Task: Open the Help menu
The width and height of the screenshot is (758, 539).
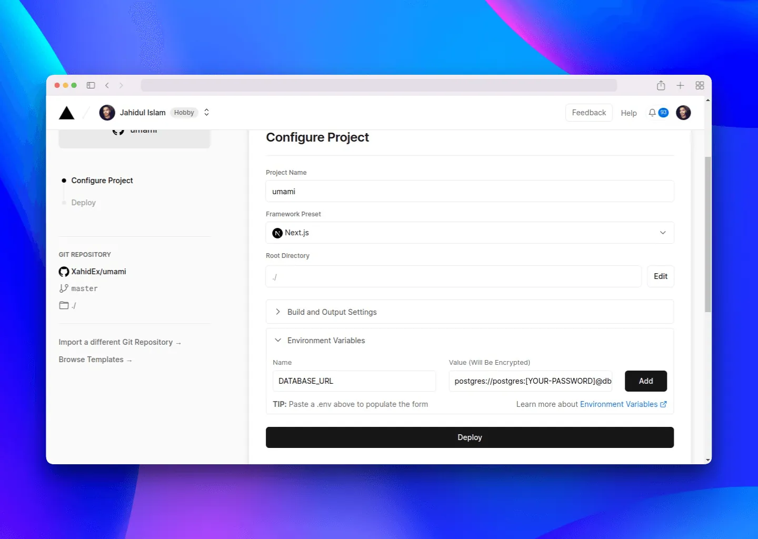Action: (629, 113)
